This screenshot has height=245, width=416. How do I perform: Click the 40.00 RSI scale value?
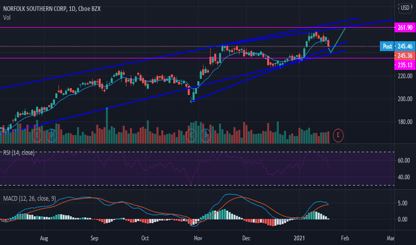pyautogui.click(x=404, y=177)
